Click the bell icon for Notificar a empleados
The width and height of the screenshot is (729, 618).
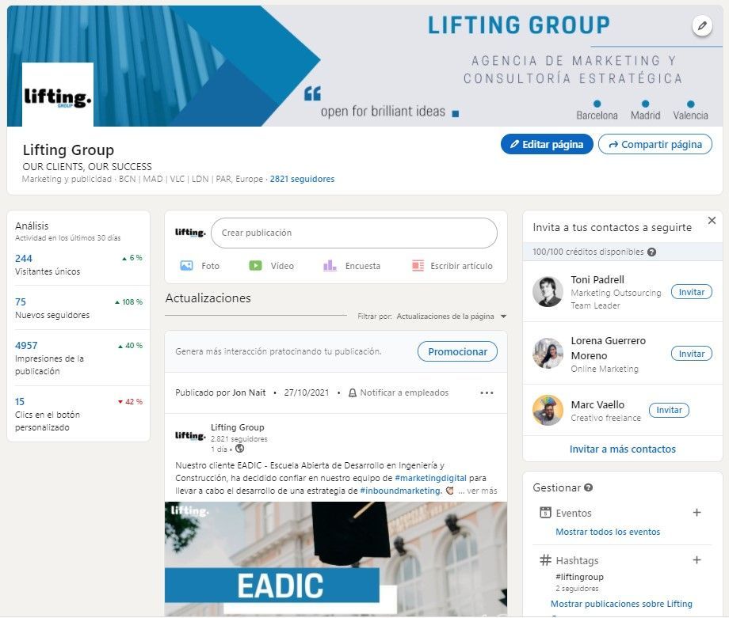353,392
